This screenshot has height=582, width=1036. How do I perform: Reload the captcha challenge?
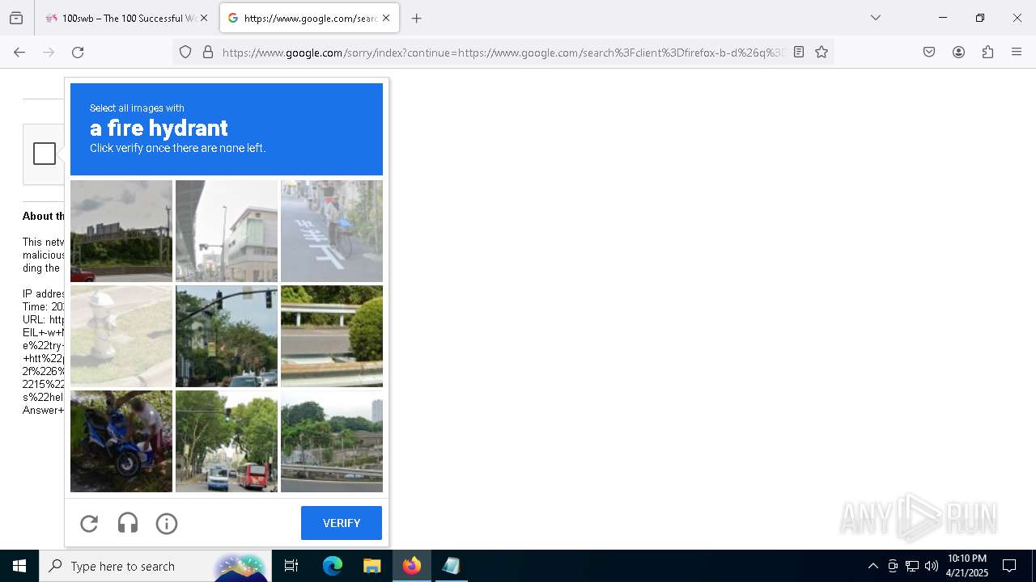89,524
